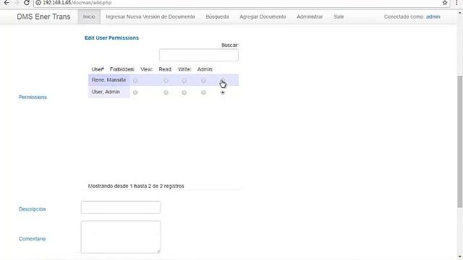Set Rene, Mansilla to Write permission

click(x=203, y=80)
